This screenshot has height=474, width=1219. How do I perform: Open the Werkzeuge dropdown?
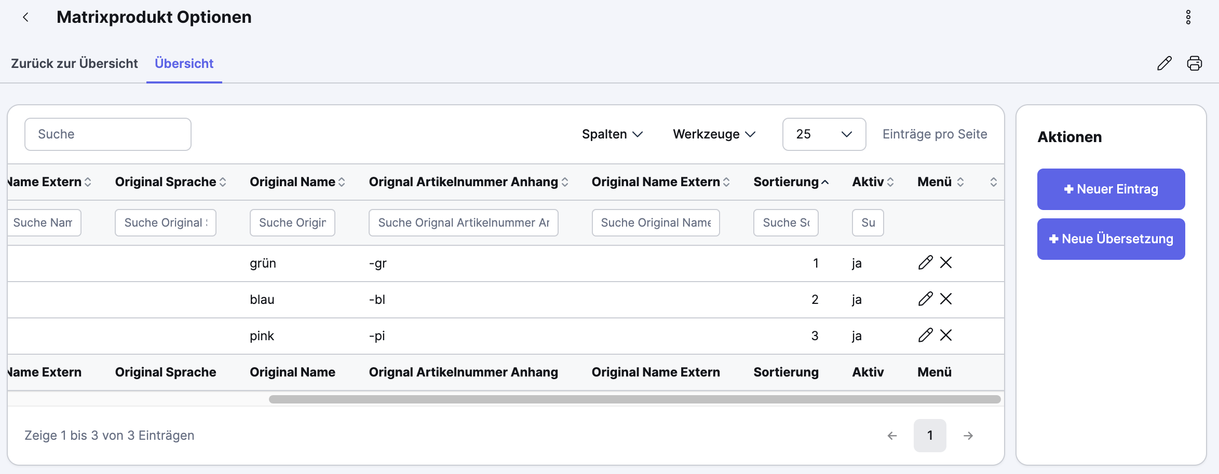pyautogui.click(x=713, y=134)
